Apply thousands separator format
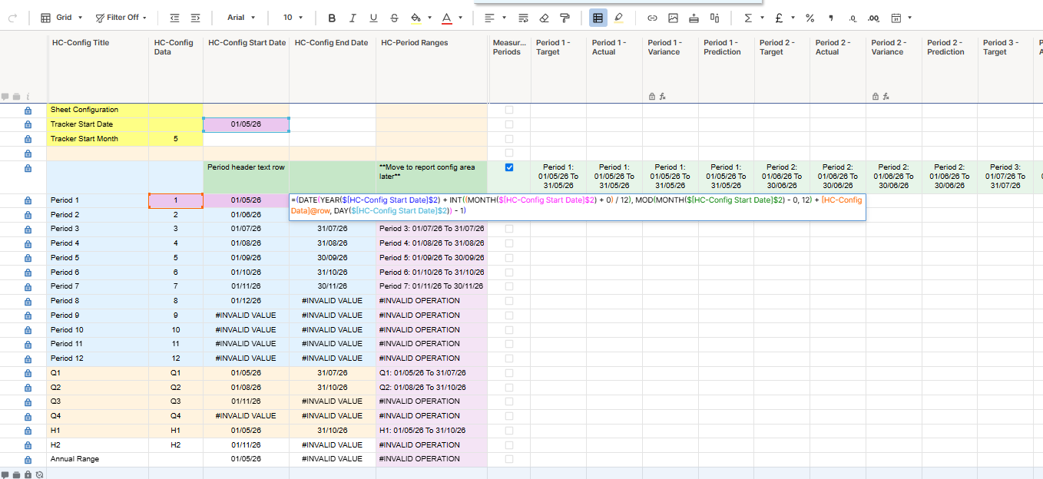 [x=831, y=18]
